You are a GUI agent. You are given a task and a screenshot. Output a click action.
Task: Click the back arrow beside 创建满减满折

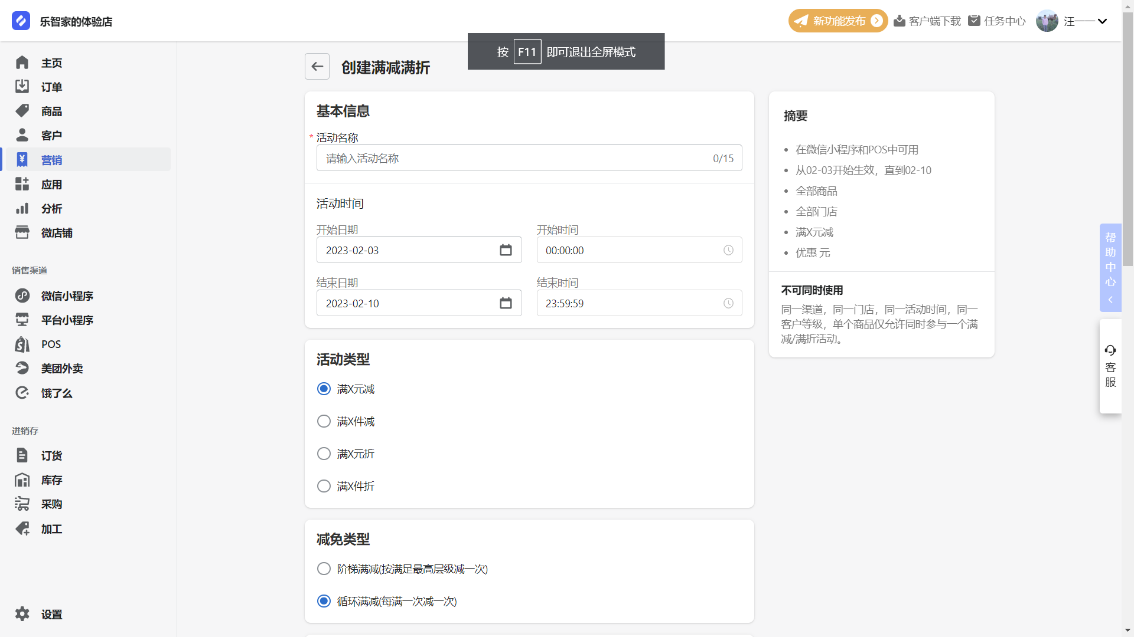point(317,67)
